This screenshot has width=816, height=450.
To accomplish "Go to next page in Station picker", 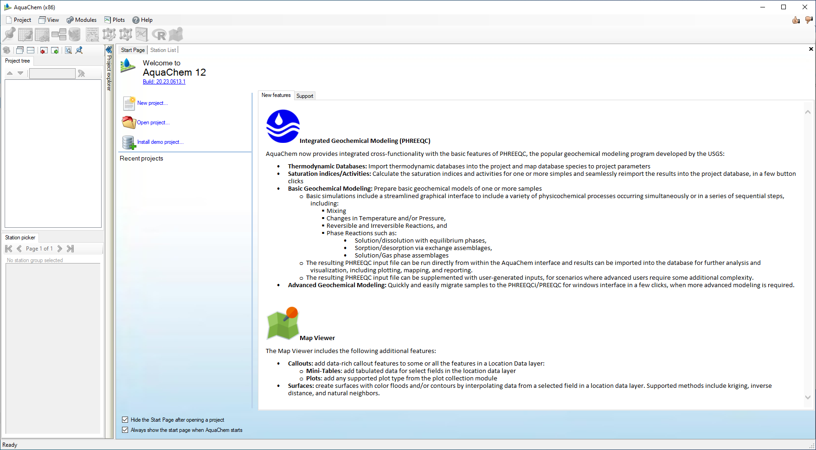I will [x=60, y=249].
